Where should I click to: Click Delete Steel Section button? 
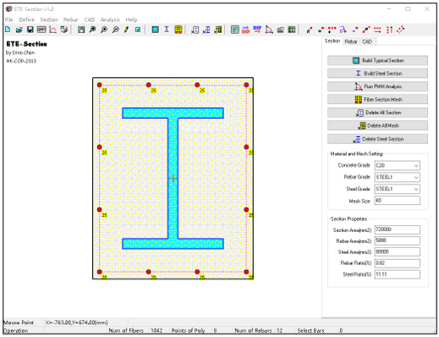point(377,139)
